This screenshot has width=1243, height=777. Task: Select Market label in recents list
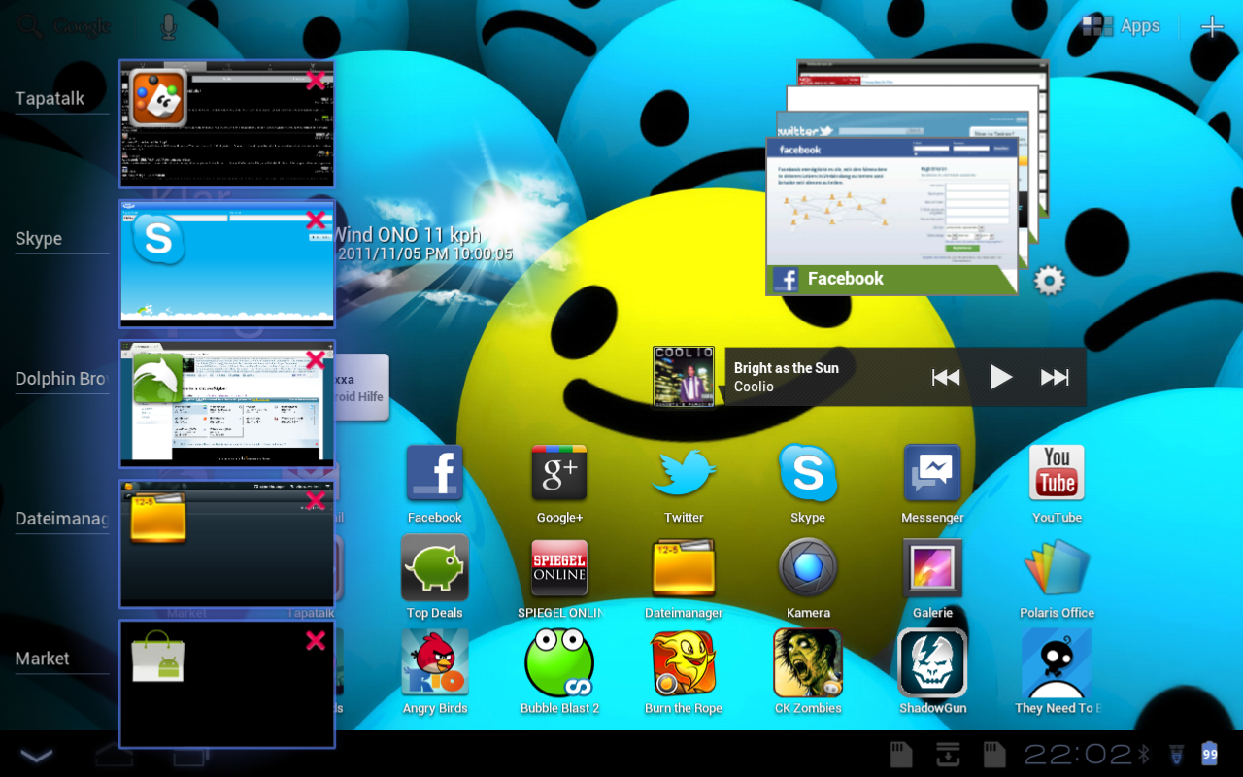tap(43, 658)
